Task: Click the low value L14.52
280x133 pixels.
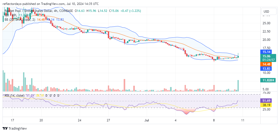Action: pyautogui.click(x=102, y=11)
